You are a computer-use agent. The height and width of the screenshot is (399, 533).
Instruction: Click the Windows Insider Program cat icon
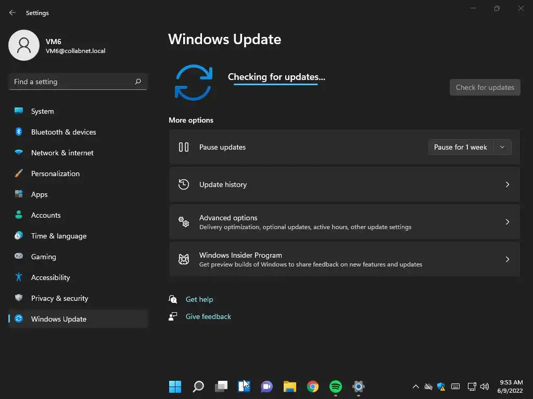click(x=184, y=259)
